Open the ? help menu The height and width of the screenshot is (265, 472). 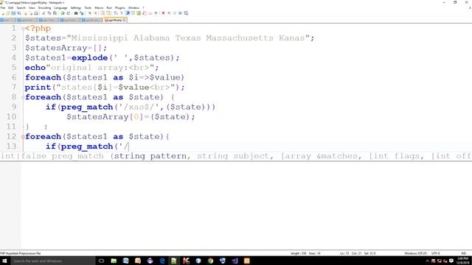143,8
